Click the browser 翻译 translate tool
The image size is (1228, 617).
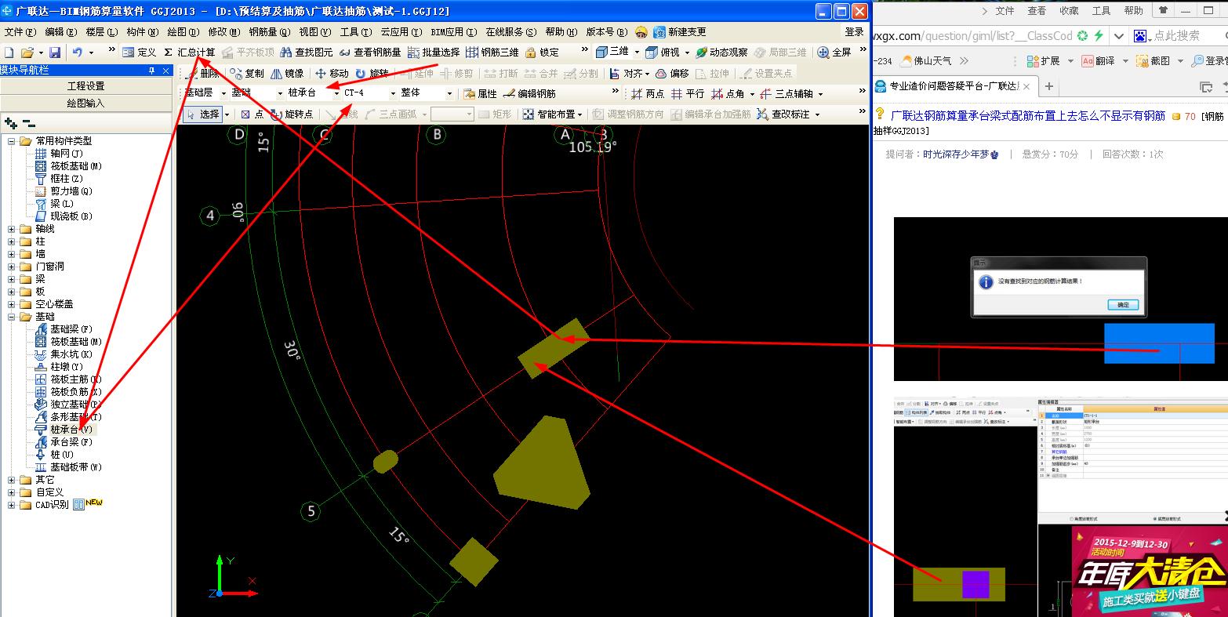pyautogui.click(x=1099, y=60)
